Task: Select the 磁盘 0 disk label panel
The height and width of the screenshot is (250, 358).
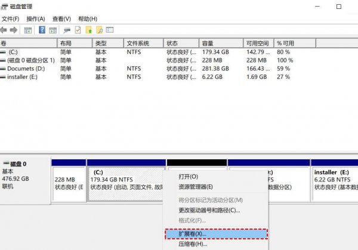Action: (x=25, y=180)
